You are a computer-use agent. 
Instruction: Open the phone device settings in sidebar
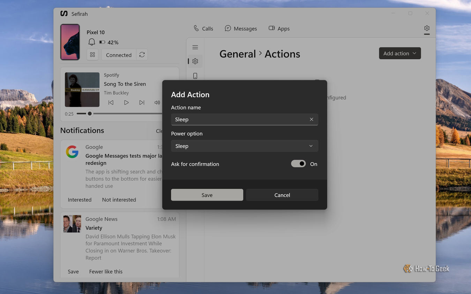[x=195, y=76]
